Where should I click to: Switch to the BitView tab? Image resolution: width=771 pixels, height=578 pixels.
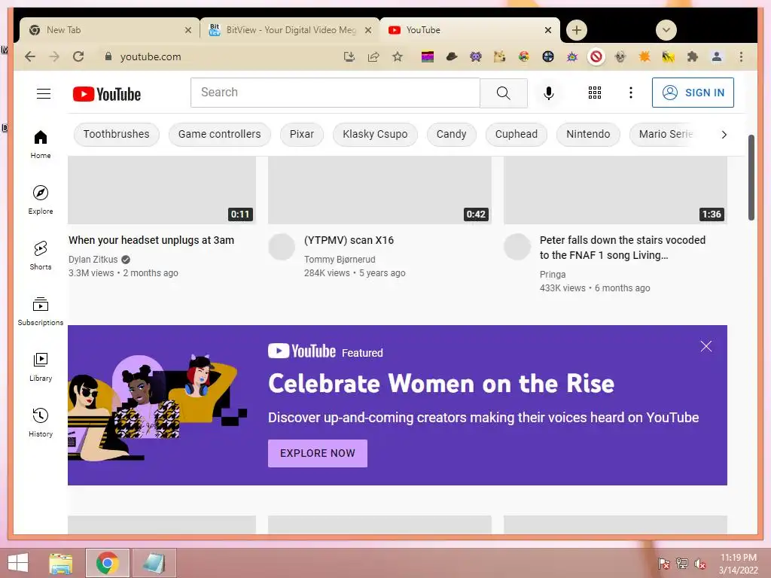coord(290,30)
